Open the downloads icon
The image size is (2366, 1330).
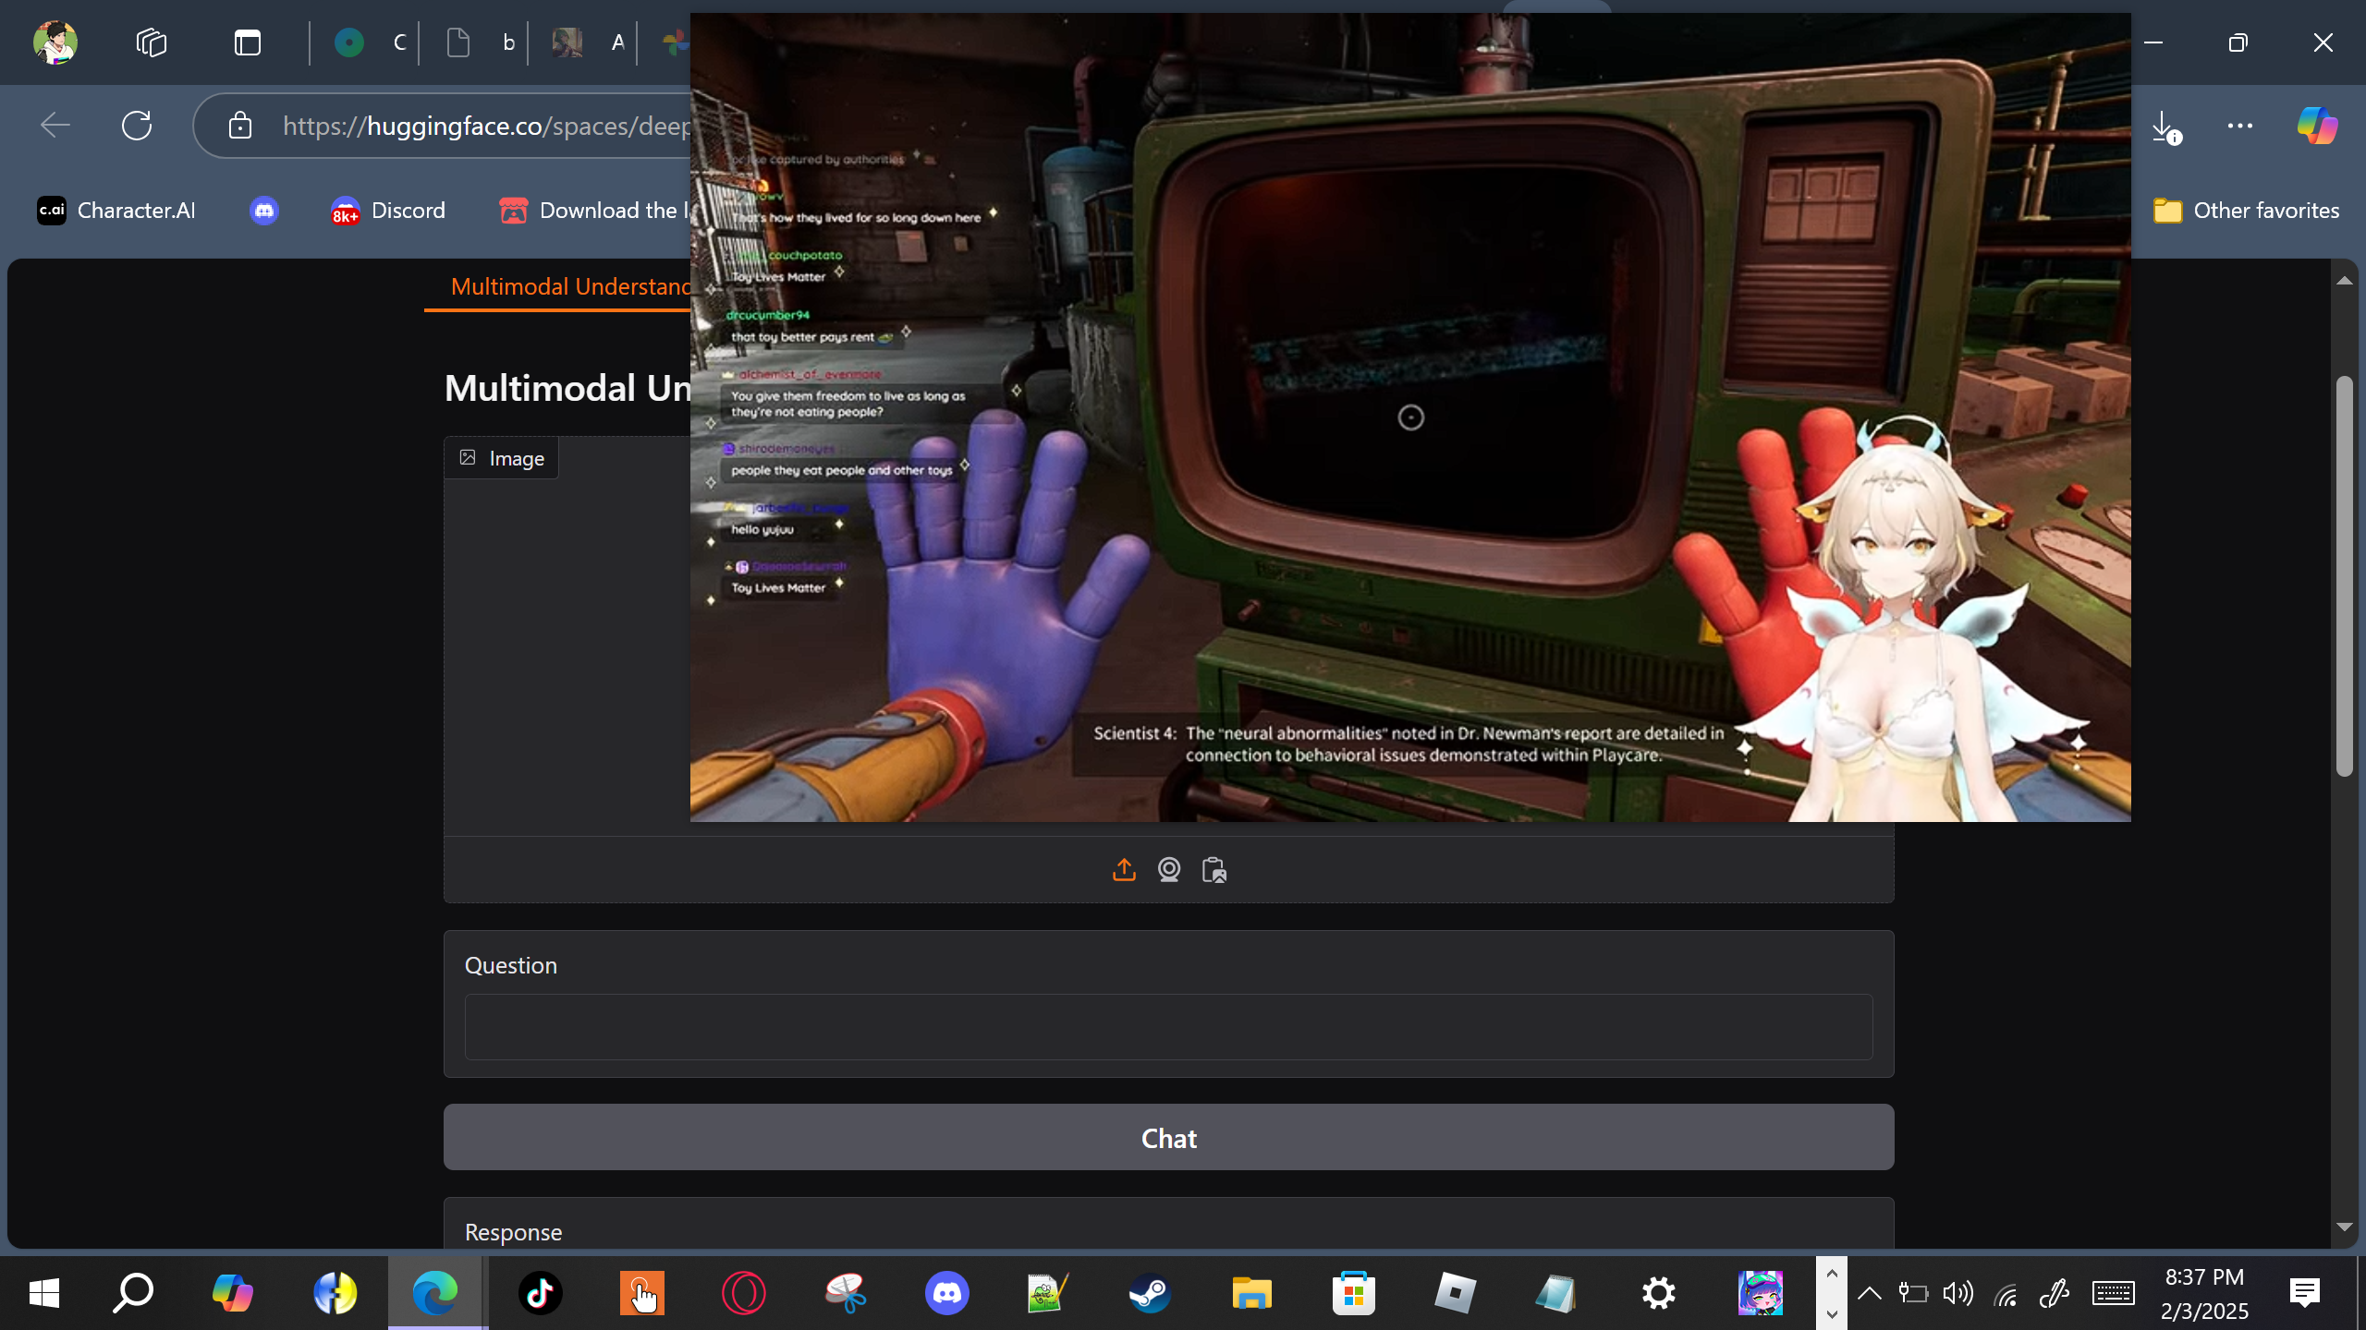click(x=2165, y=127)
